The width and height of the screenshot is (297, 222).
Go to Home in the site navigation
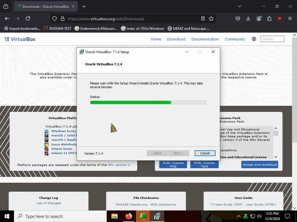pyautogui.click(x=156, y=39)
